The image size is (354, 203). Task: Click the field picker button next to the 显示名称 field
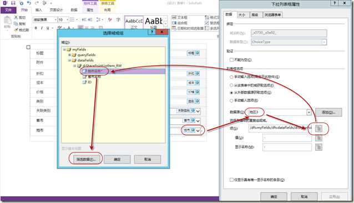click(x=318, y=148)
